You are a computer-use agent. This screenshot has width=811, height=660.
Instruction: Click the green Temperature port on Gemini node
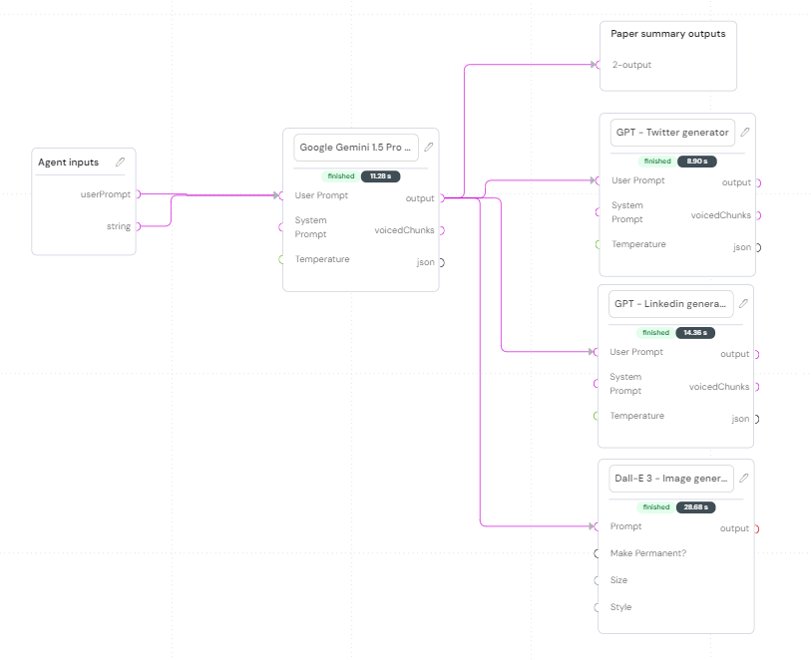click(x=281, y=259)
